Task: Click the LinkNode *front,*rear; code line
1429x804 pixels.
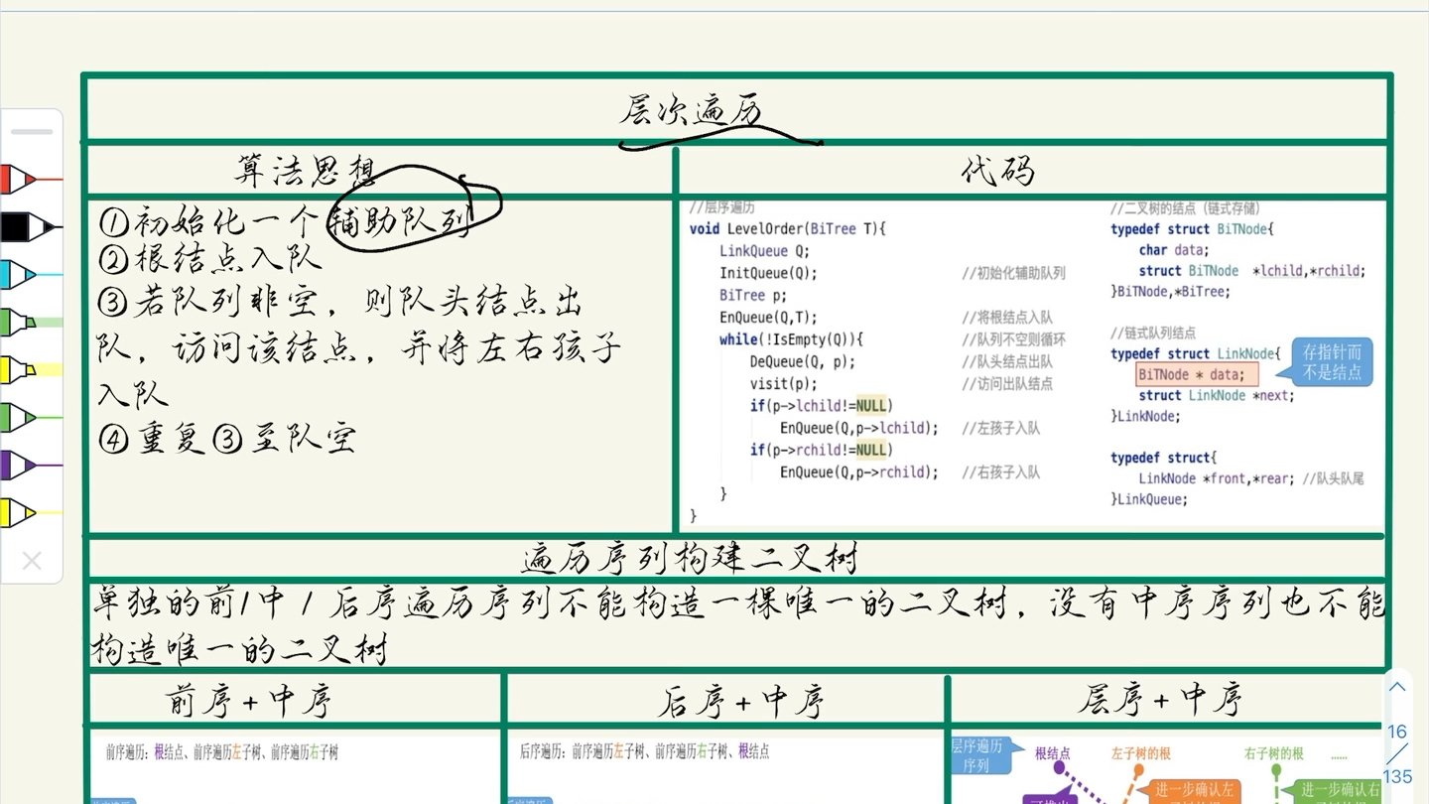Action: point(1218,478)
